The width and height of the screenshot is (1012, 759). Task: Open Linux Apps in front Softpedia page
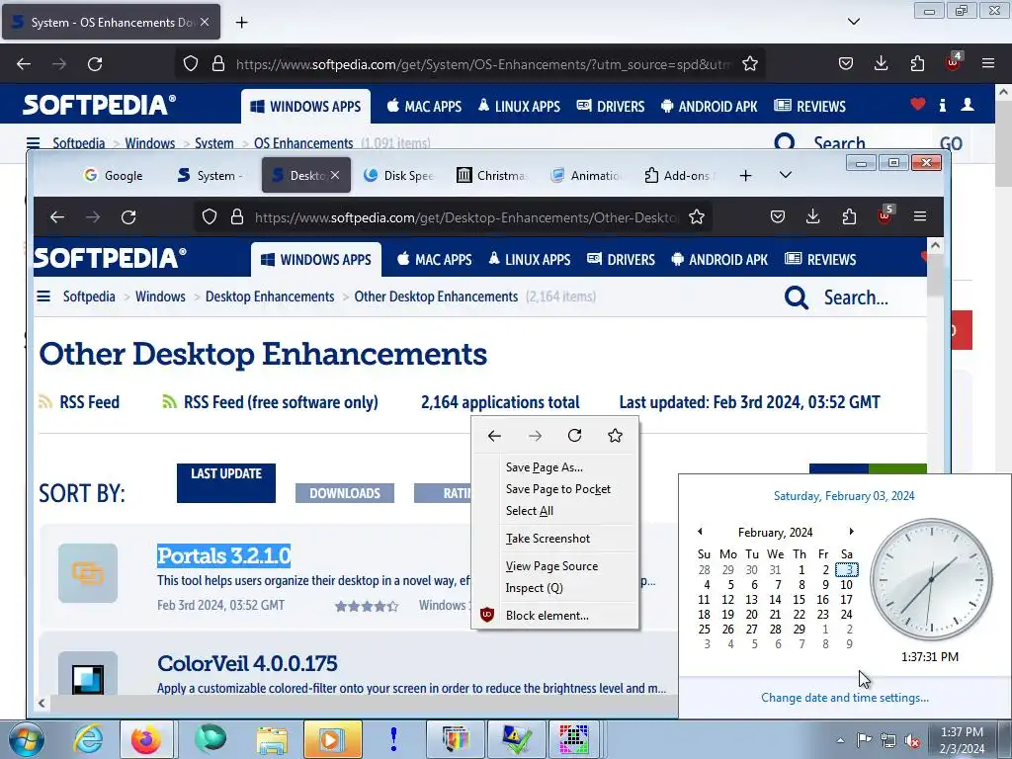pyautogui.click(x=530, y=260)
